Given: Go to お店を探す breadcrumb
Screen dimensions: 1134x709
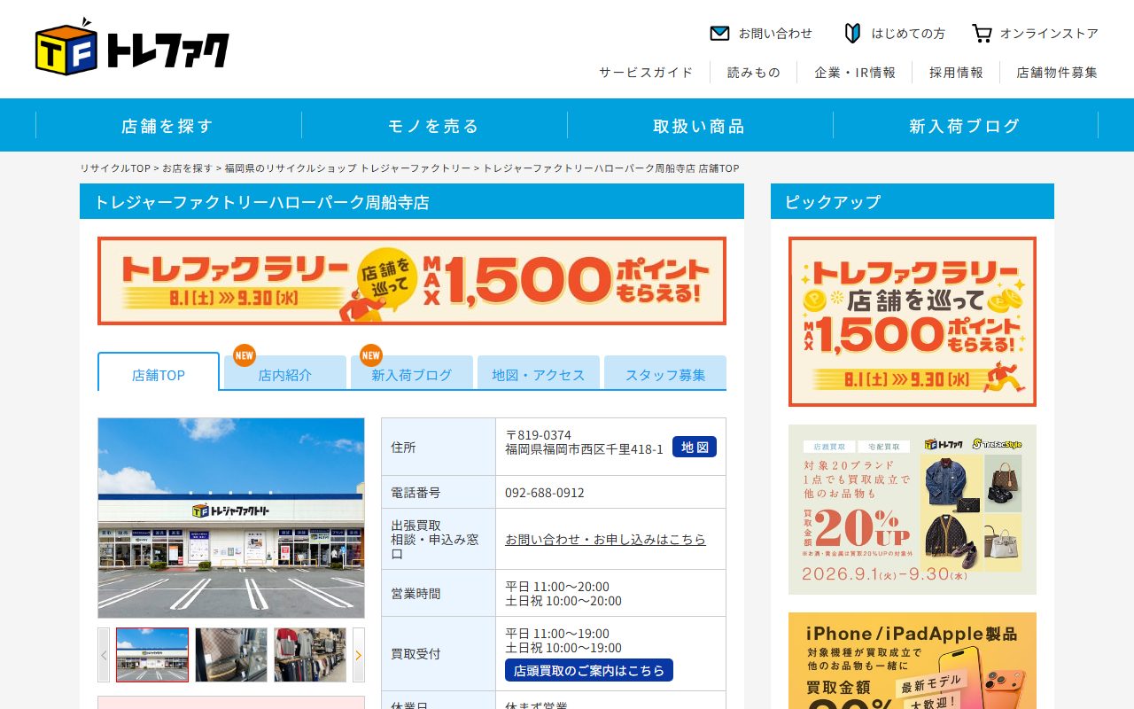Looking at the screenshot, I should tap(188, 168).
